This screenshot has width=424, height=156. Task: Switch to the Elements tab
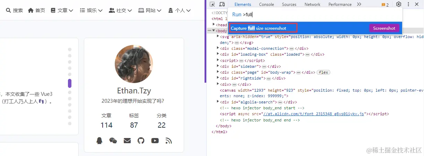pyautogui.click(x=243, y=4)
